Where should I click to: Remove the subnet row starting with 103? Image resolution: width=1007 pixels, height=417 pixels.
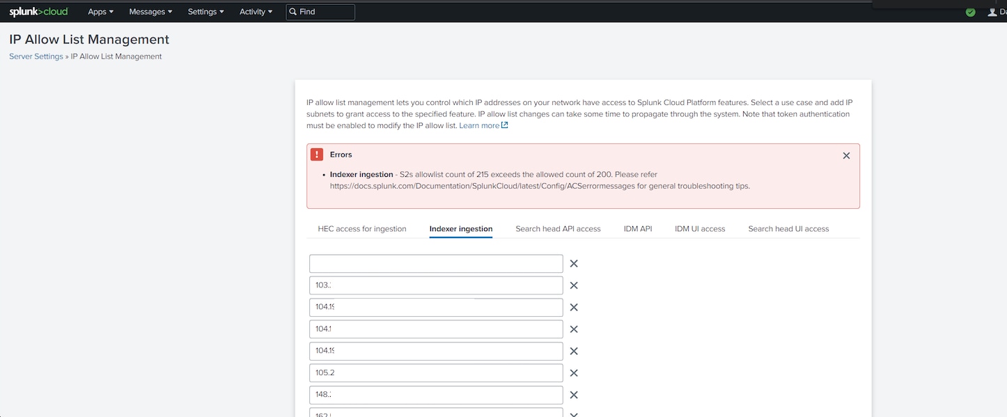[574, 285]
